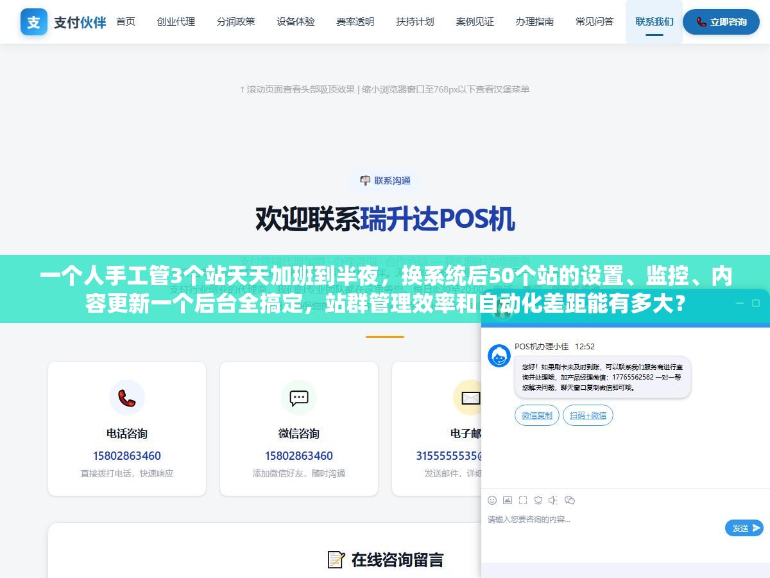The width and height of the screenshot is (770, 578).
Task: Click text 直接拨打电话，快速响应
Action: (x=127, y=473)
